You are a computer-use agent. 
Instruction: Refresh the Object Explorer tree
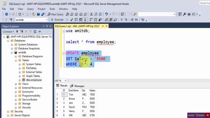(x=35, y=31)
